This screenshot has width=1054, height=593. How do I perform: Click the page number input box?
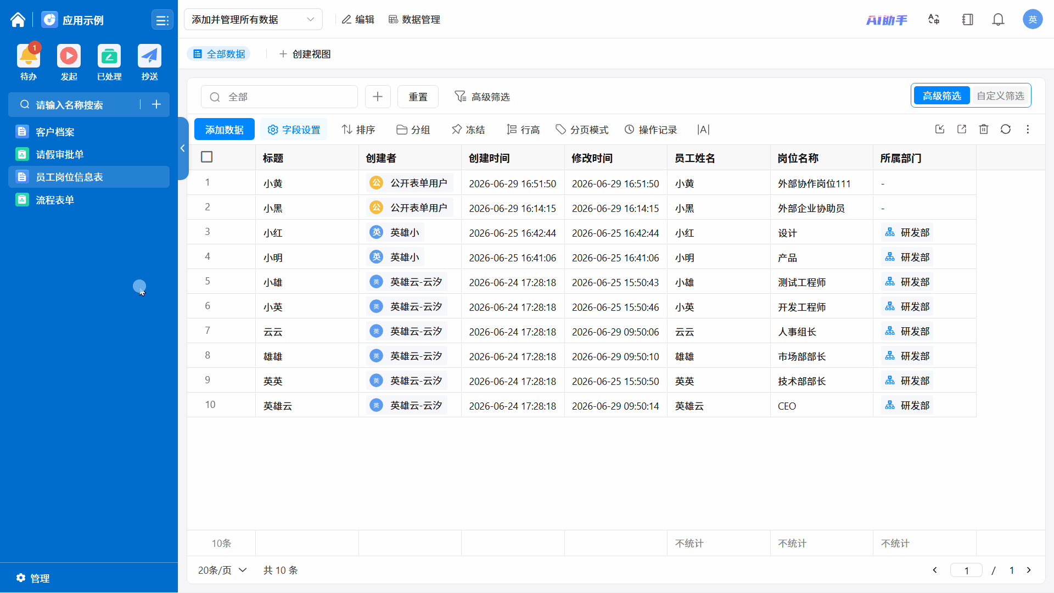966,570
